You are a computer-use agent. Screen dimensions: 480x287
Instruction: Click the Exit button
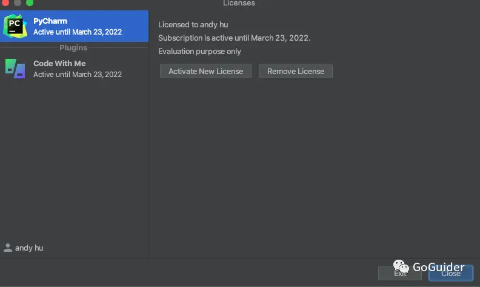pyautogui.click(x=400, y=273)
